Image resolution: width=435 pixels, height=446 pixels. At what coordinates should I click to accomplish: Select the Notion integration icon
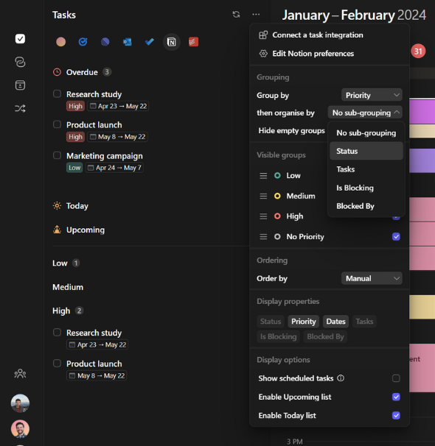click(x=172, y=42)
